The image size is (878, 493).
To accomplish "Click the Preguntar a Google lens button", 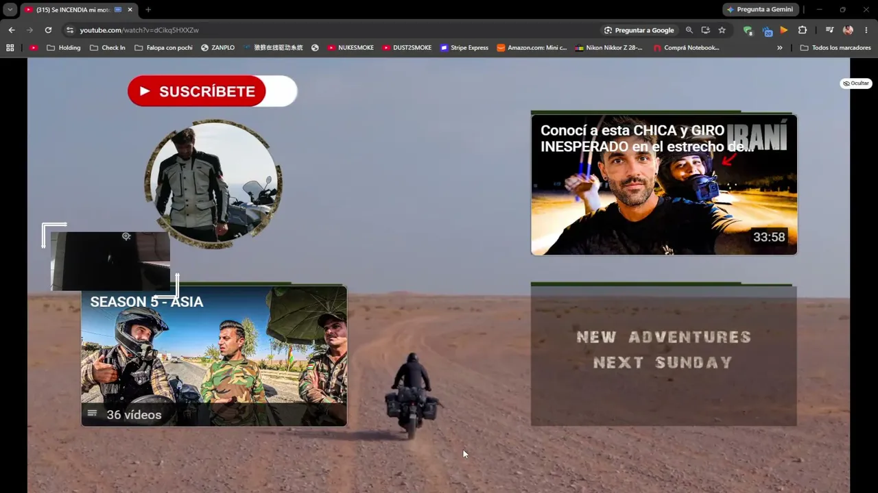I will coord(639,30).
